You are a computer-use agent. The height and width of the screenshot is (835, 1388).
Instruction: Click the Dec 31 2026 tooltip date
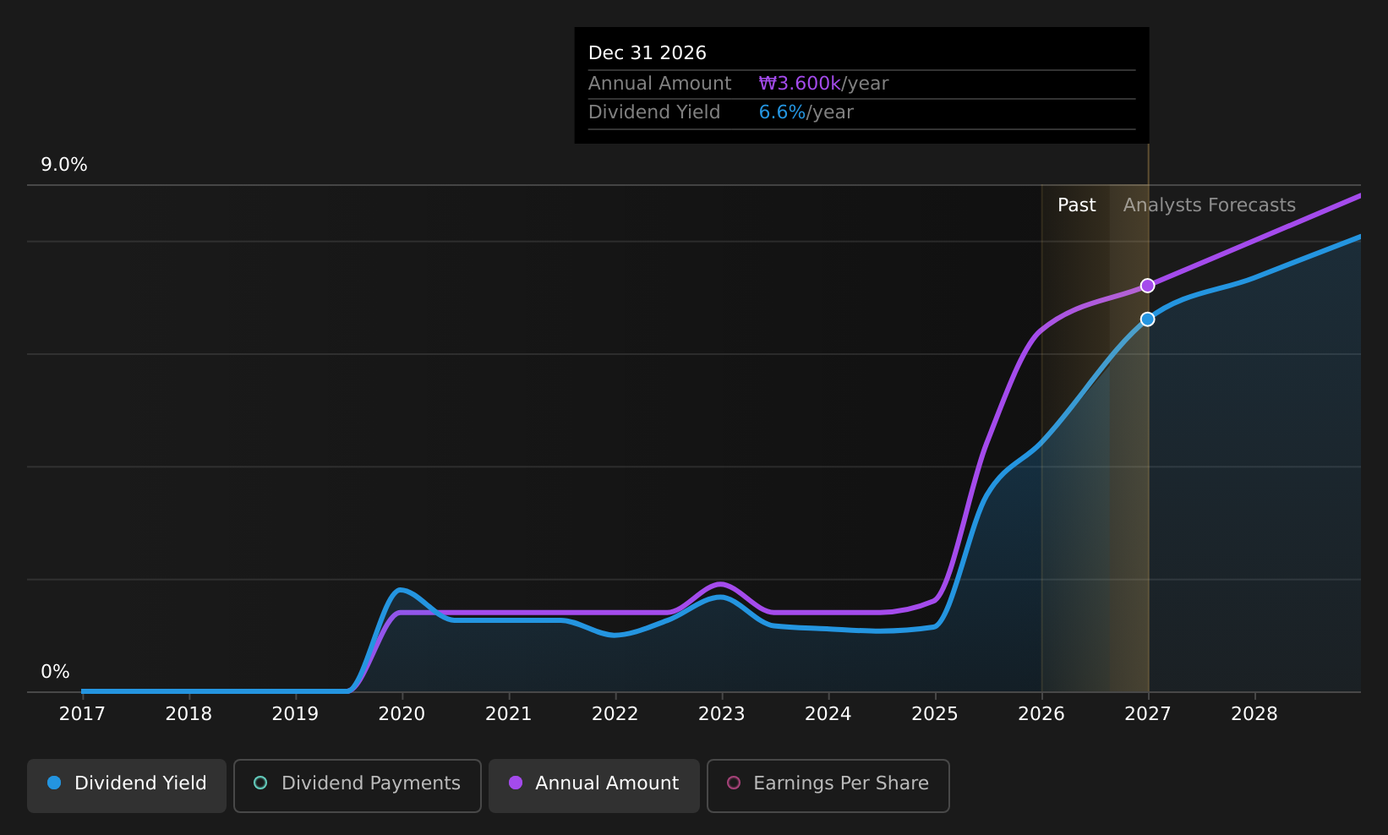(648, 53)
